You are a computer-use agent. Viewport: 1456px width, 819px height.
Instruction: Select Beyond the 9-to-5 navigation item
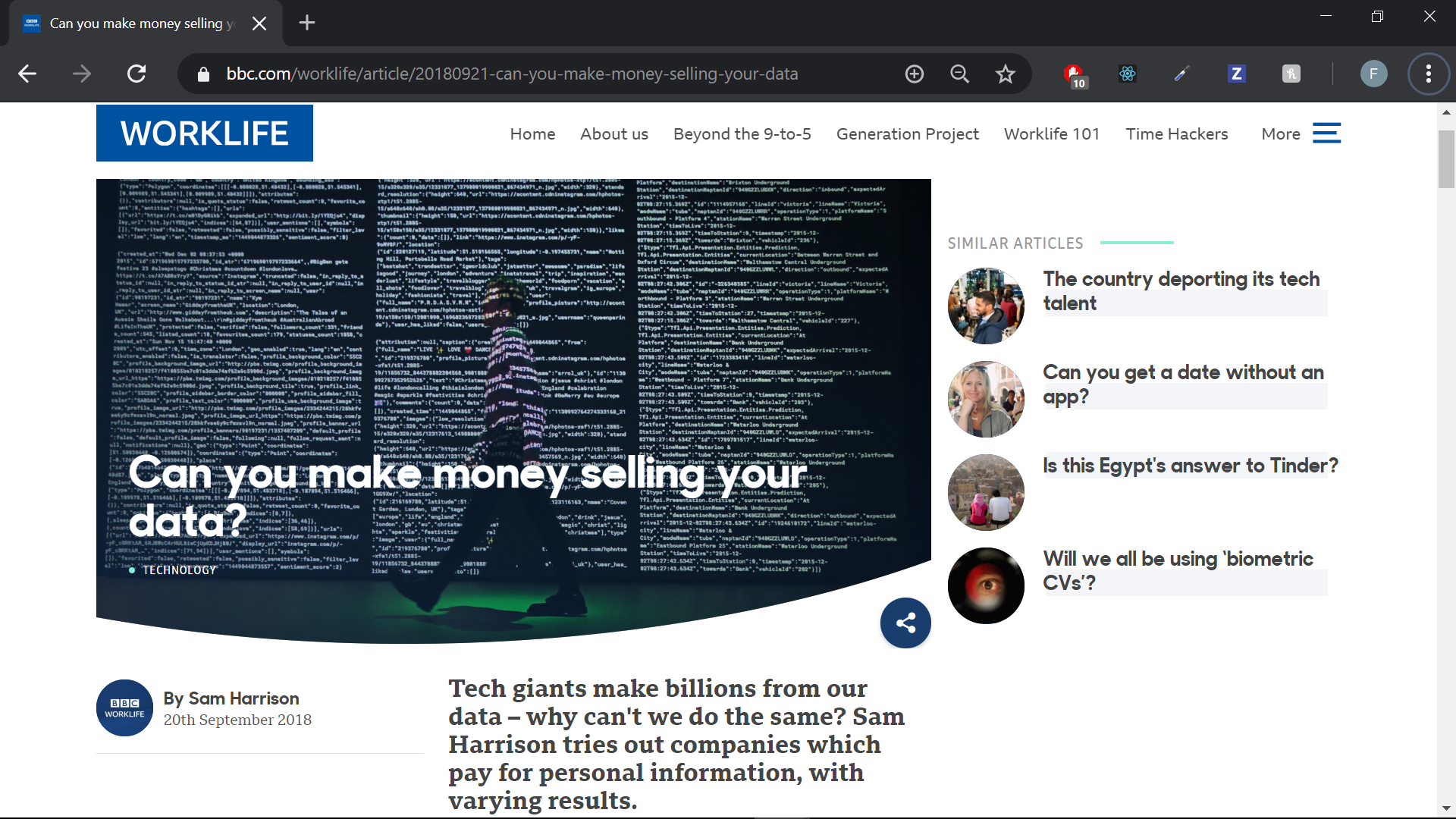(742, 134)
